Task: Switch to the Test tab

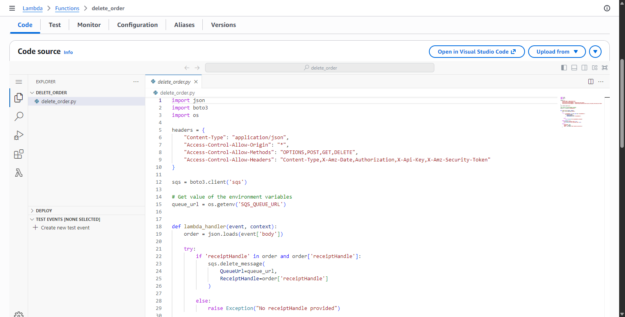Action: [55, 25]
